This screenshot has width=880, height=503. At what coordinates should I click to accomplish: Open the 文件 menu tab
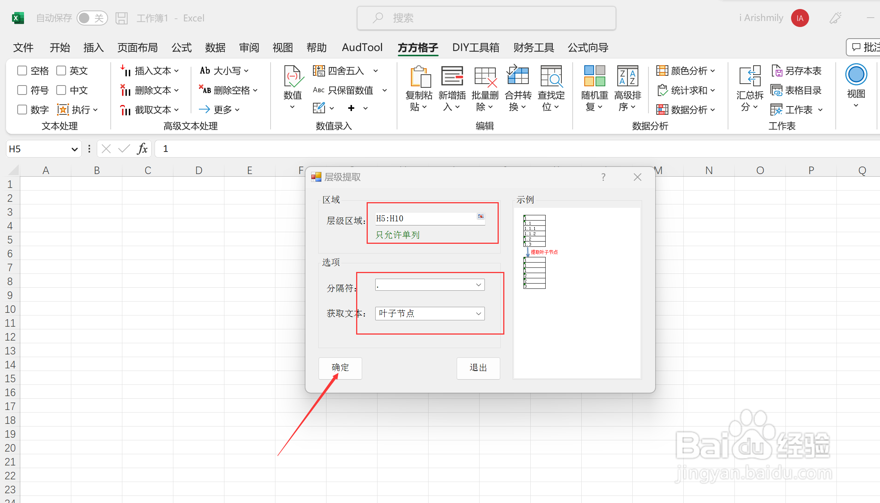coord(23,48)
